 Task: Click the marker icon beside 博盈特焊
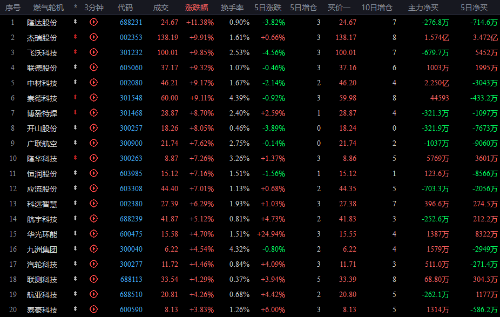(x=75, y=112)
